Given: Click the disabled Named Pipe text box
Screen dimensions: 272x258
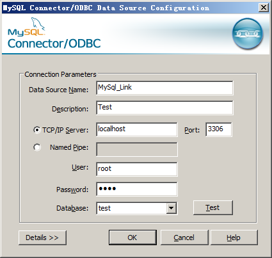Looking at the screenshot, I should pos(137,149).
